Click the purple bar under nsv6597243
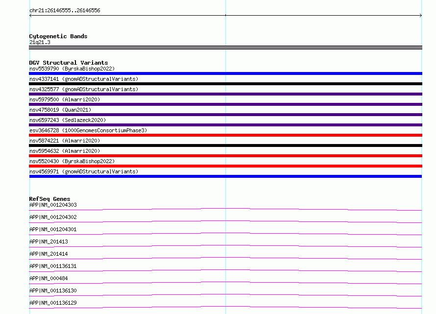Image resolution: width=436 pixels, height=314 pixels. pyautogui.click(x=225, y=125)
